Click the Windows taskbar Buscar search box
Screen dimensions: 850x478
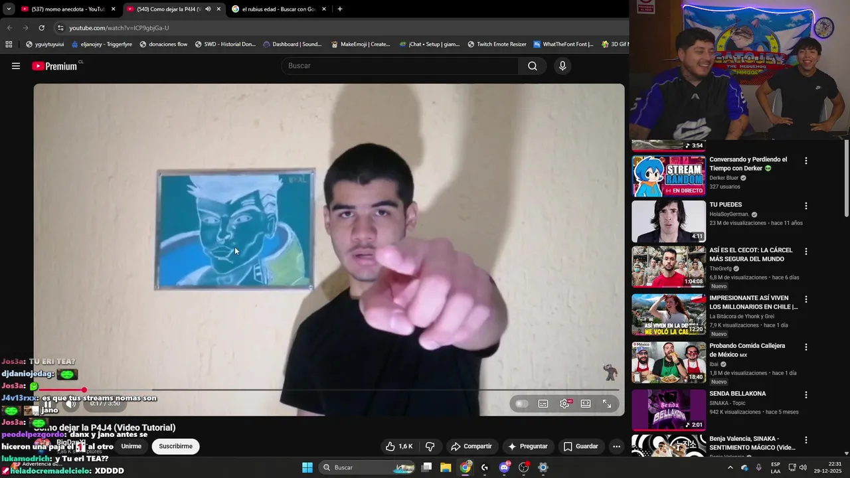coord(368,467)
